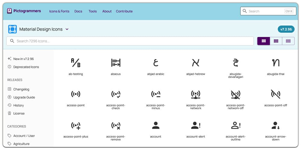Click the Ctrl K shortcut hint
This screenshot has height=150, width=301.
click(289, 11)
